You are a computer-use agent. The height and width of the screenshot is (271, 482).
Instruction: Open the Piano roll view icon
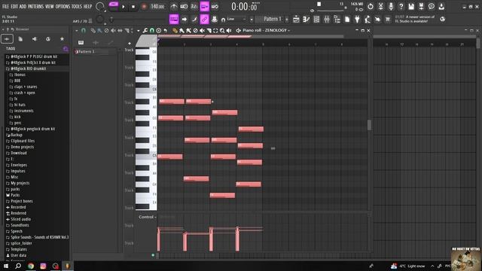(307, 20)
